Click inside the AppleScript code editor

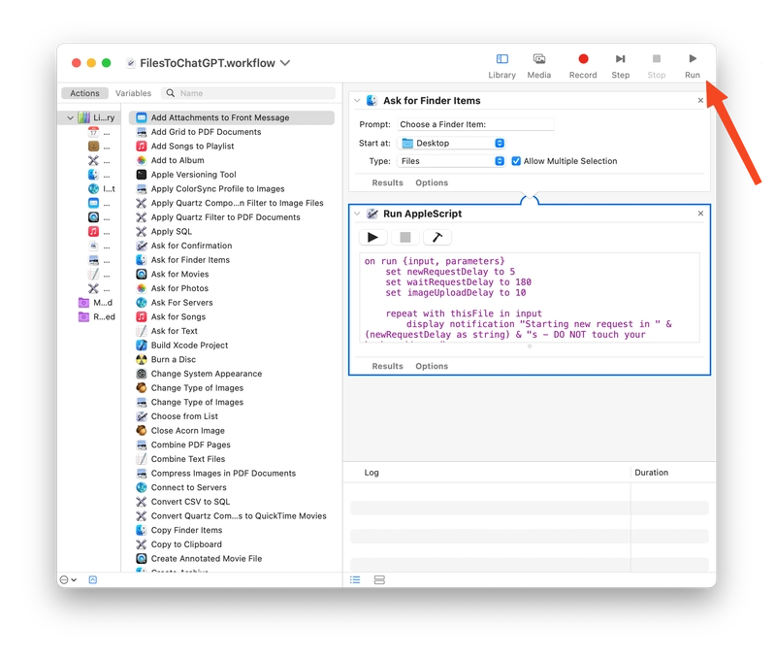(x=530, y=298)
